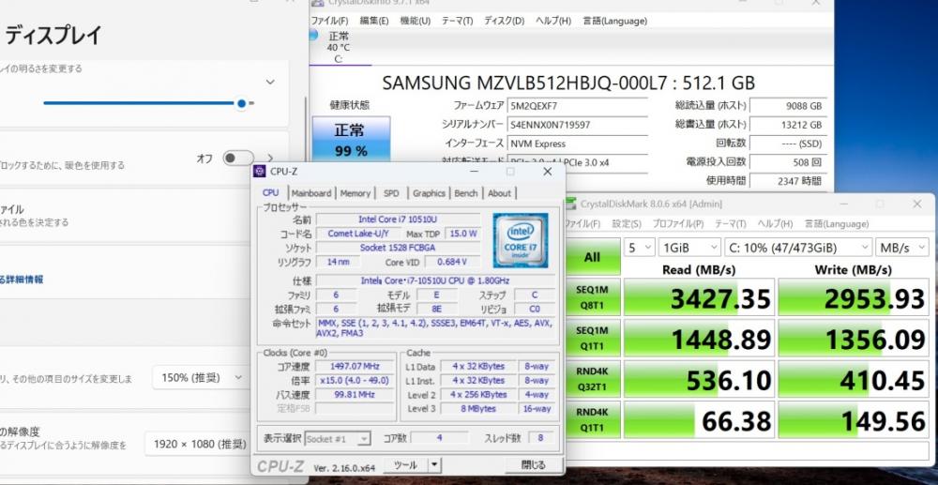938x485 pixels.
Task: Run the SEQ1M Q1T1 test button
Action: click(x=592, y=338)
